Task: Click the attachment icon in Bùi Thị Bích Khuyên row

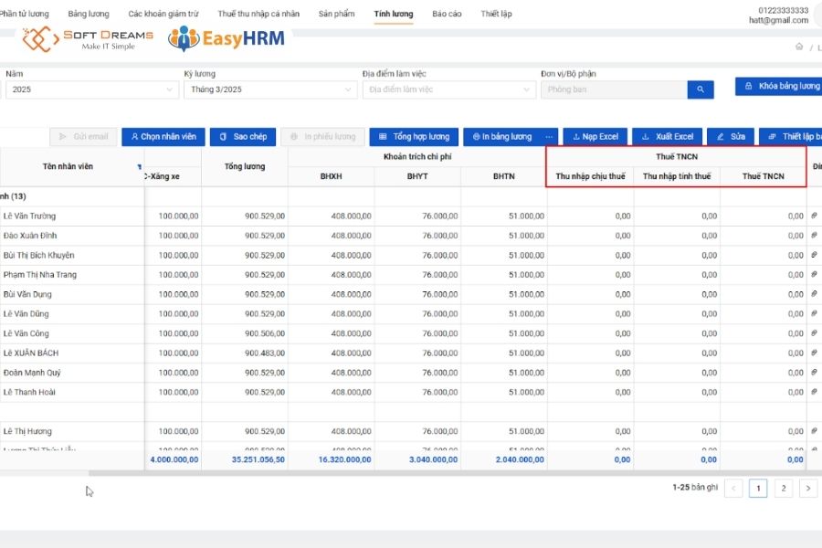Action: click(x=814, y=255)
